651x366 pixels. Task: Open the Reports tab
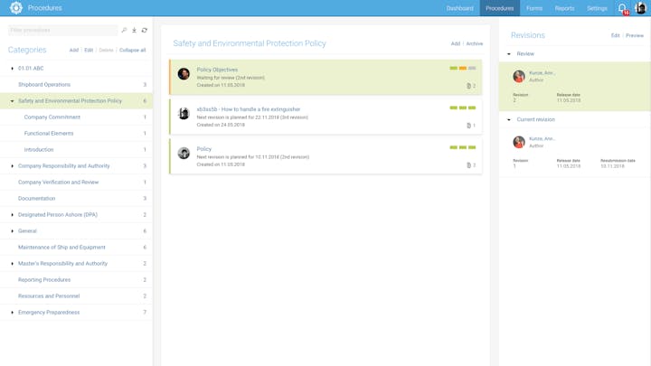564,8
